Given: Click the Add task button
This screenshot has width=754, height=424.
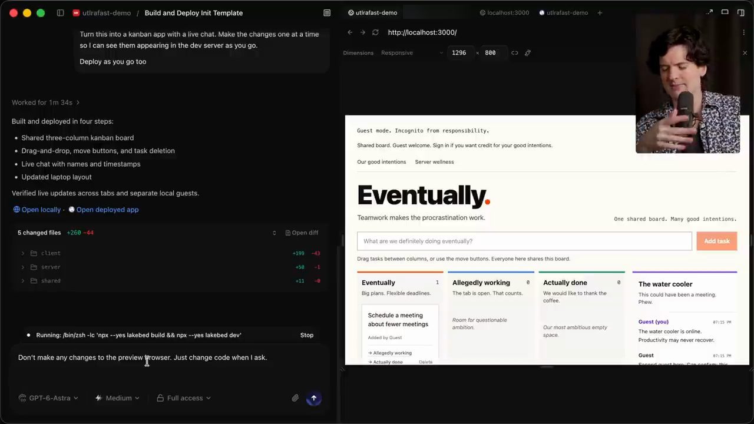Looking at the screenshot, I should pyautogui.click(x=716, y=241).
